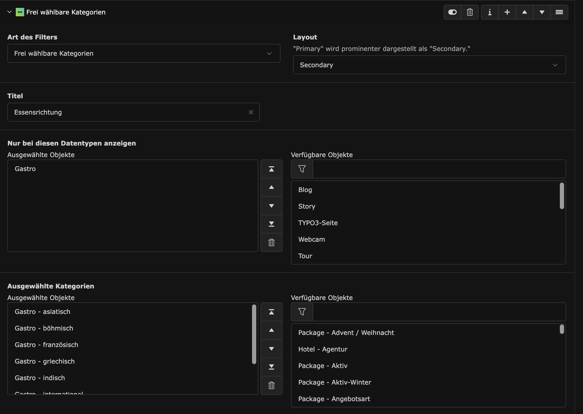
Task: Click the selected Kategorien list scrollbar
Action: (254, 334)
